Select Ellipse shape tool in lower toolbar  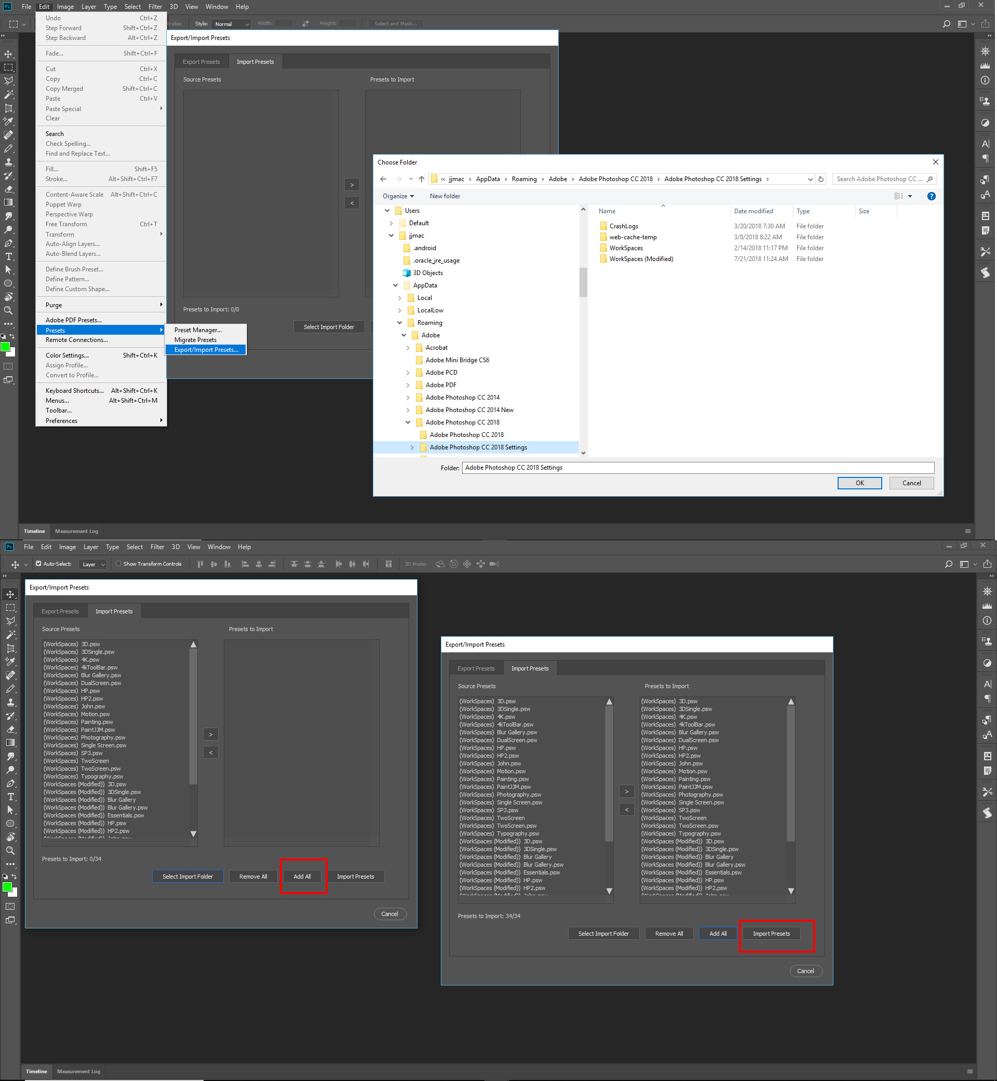click(10, 824)
